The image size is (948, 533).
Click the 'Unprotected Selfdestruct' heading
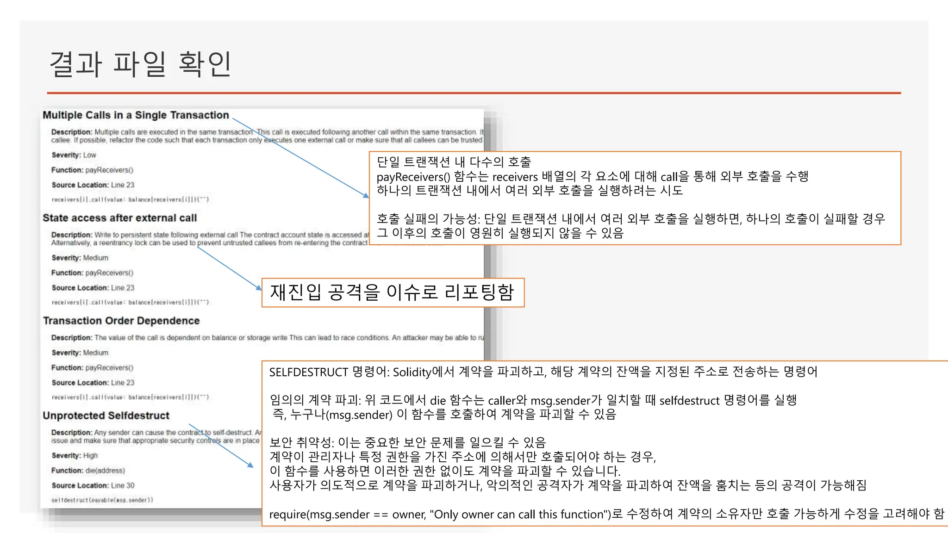click(x=106, y=415)
